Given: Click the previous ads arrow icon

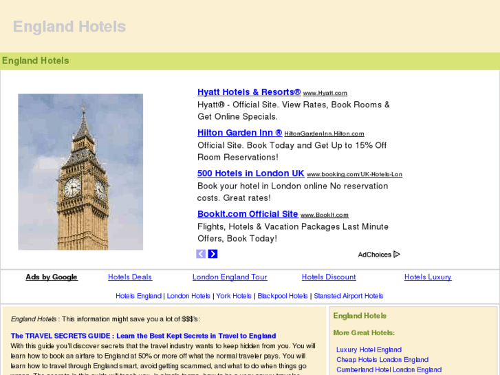Looking at the screenshot, I should (201, 254).
